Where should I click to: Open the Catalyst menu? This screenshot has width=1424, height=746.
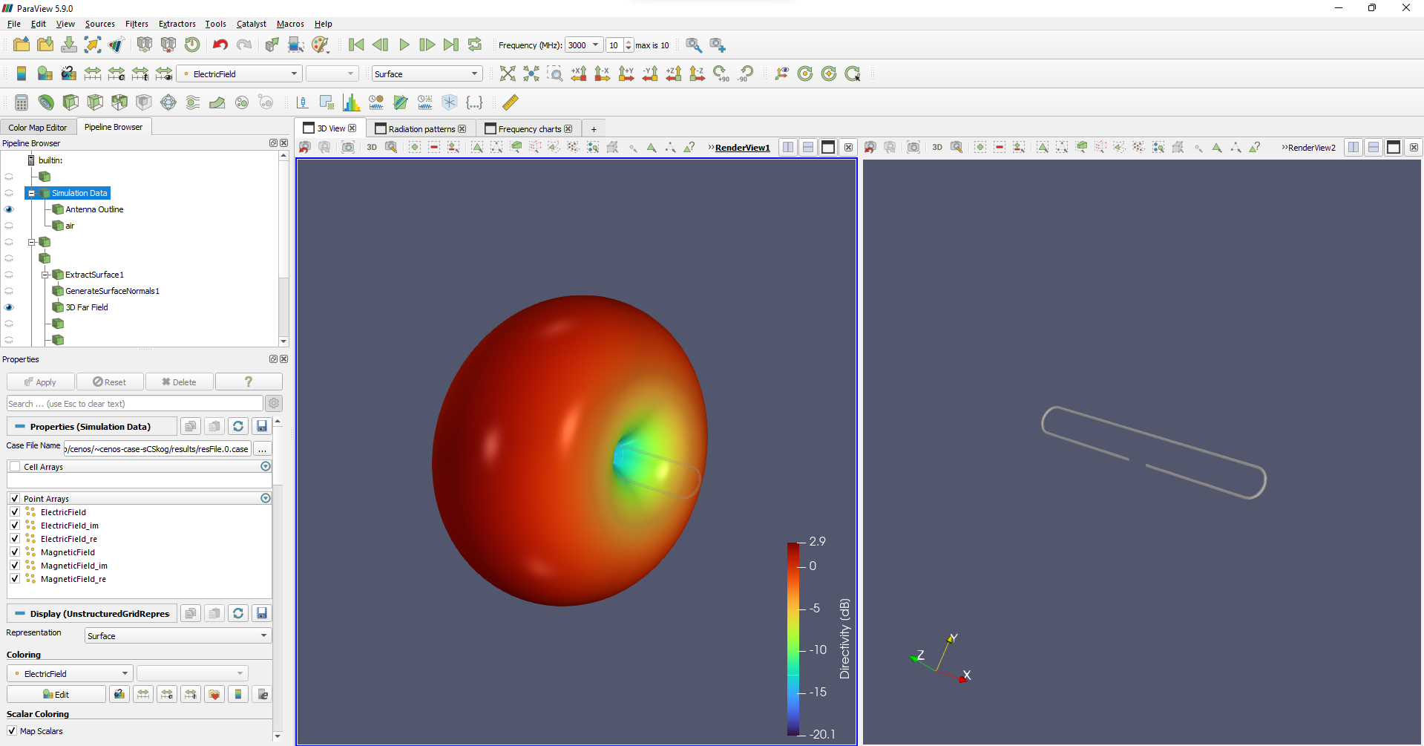(251, 24)
